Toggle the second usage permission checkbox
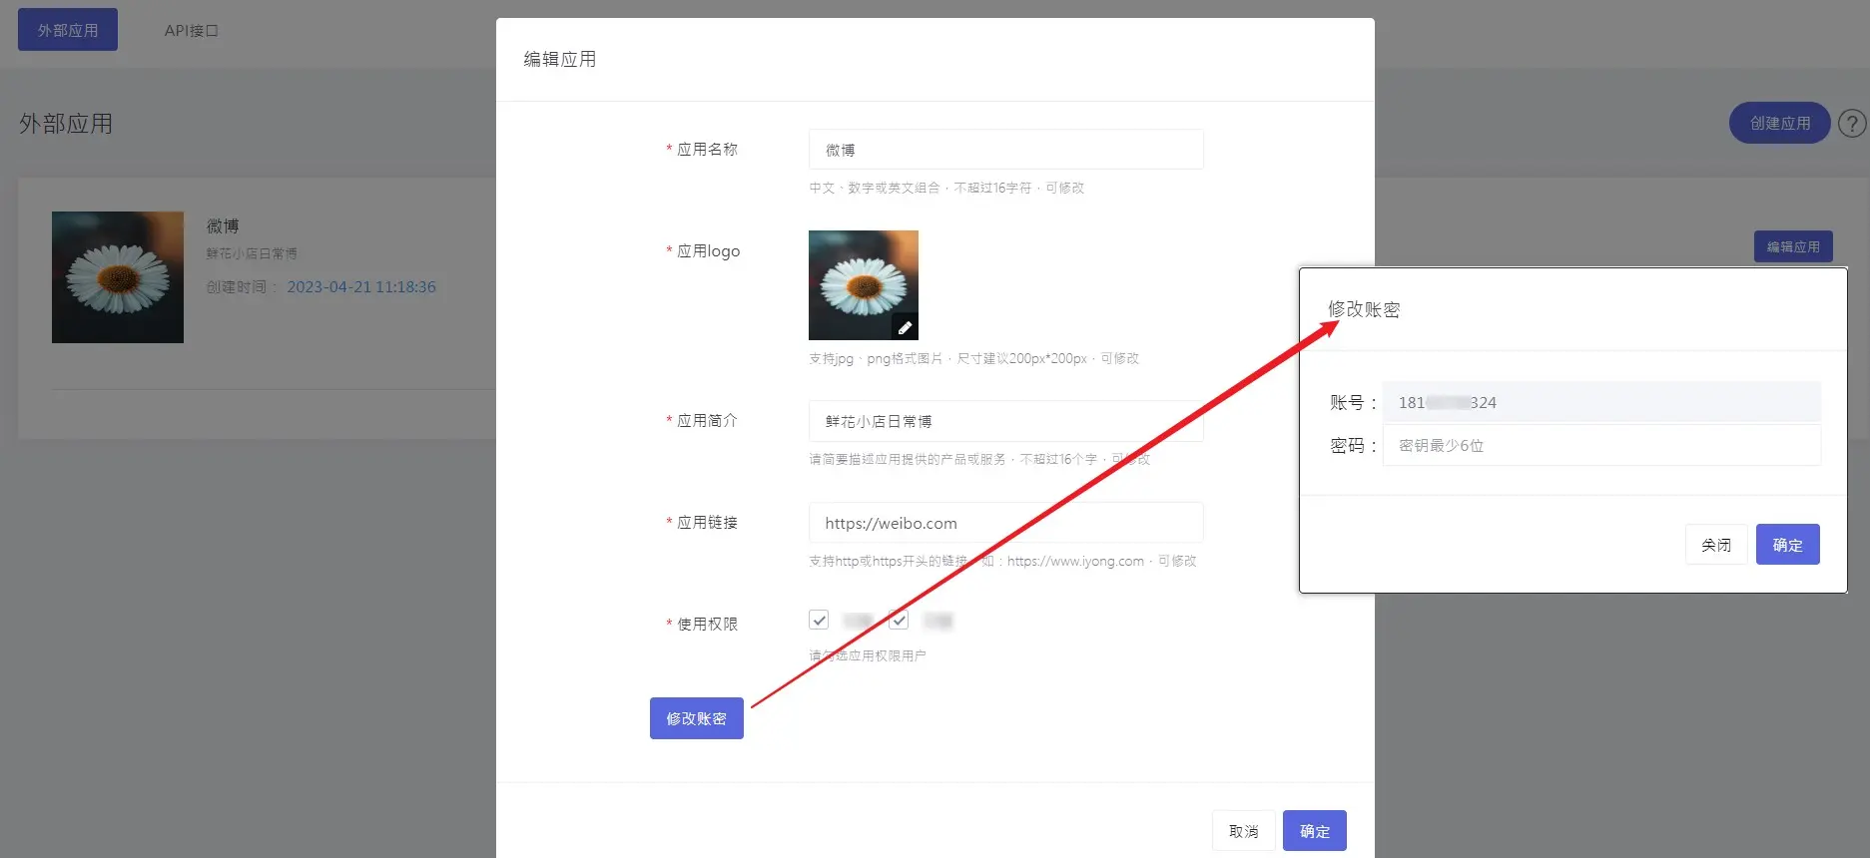Image resolution: width=1870 pixels, height=858 pixels. (x=899, y=620)
